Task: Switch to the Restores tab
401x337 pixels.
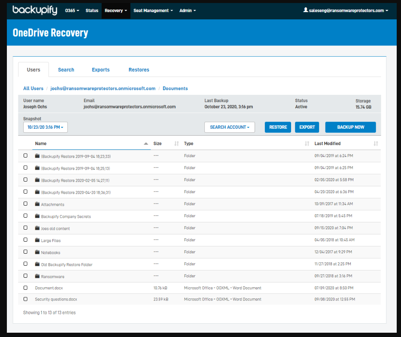Action: [139, 70]
